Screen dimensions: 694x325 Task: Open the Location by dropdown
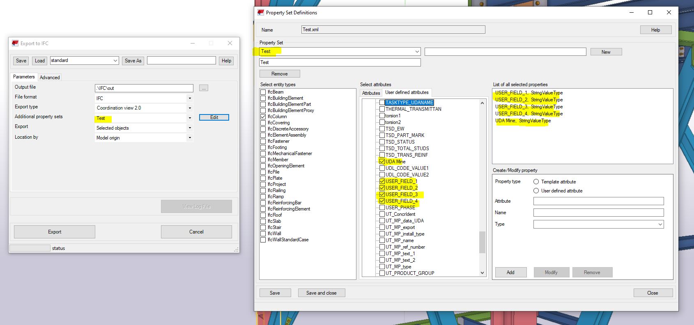(190, 138)
